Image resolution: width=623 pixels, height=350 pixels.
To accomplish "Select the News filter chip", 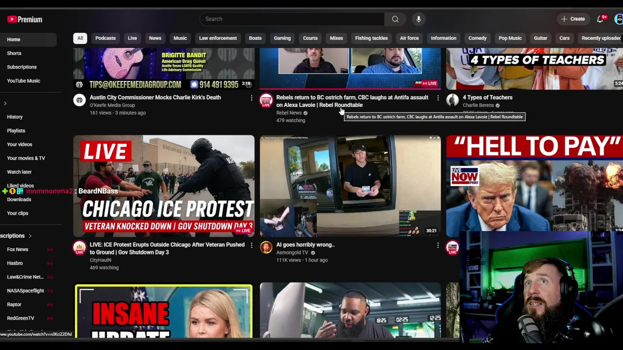I will tap(155, 38).
